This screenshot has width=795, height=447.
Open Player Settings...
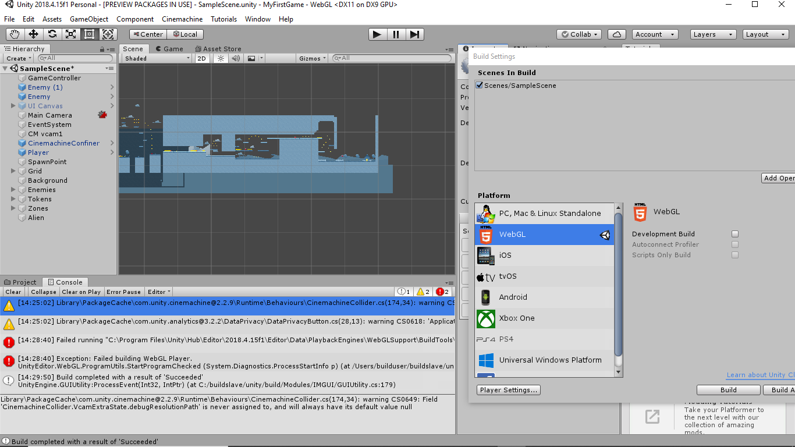(x=509, y=390)
